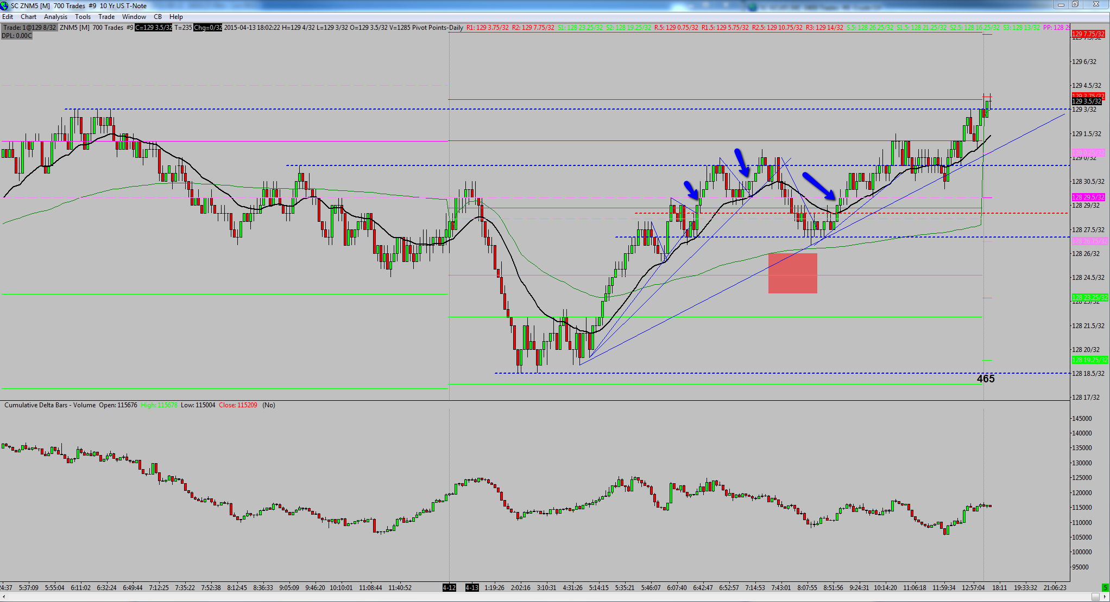The image size is (1110, 602).
Task: Click the 5:37:09 time axis label
Action: click(29, 587)
